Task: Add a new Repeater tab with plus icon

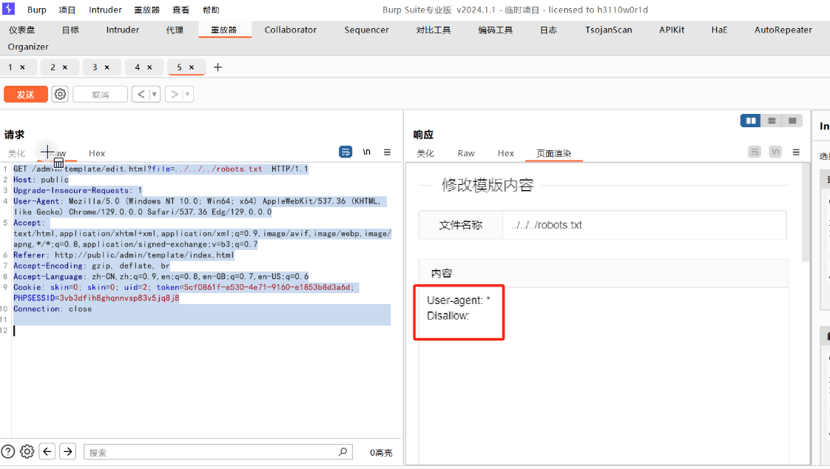Action: (x=217, y=67)
